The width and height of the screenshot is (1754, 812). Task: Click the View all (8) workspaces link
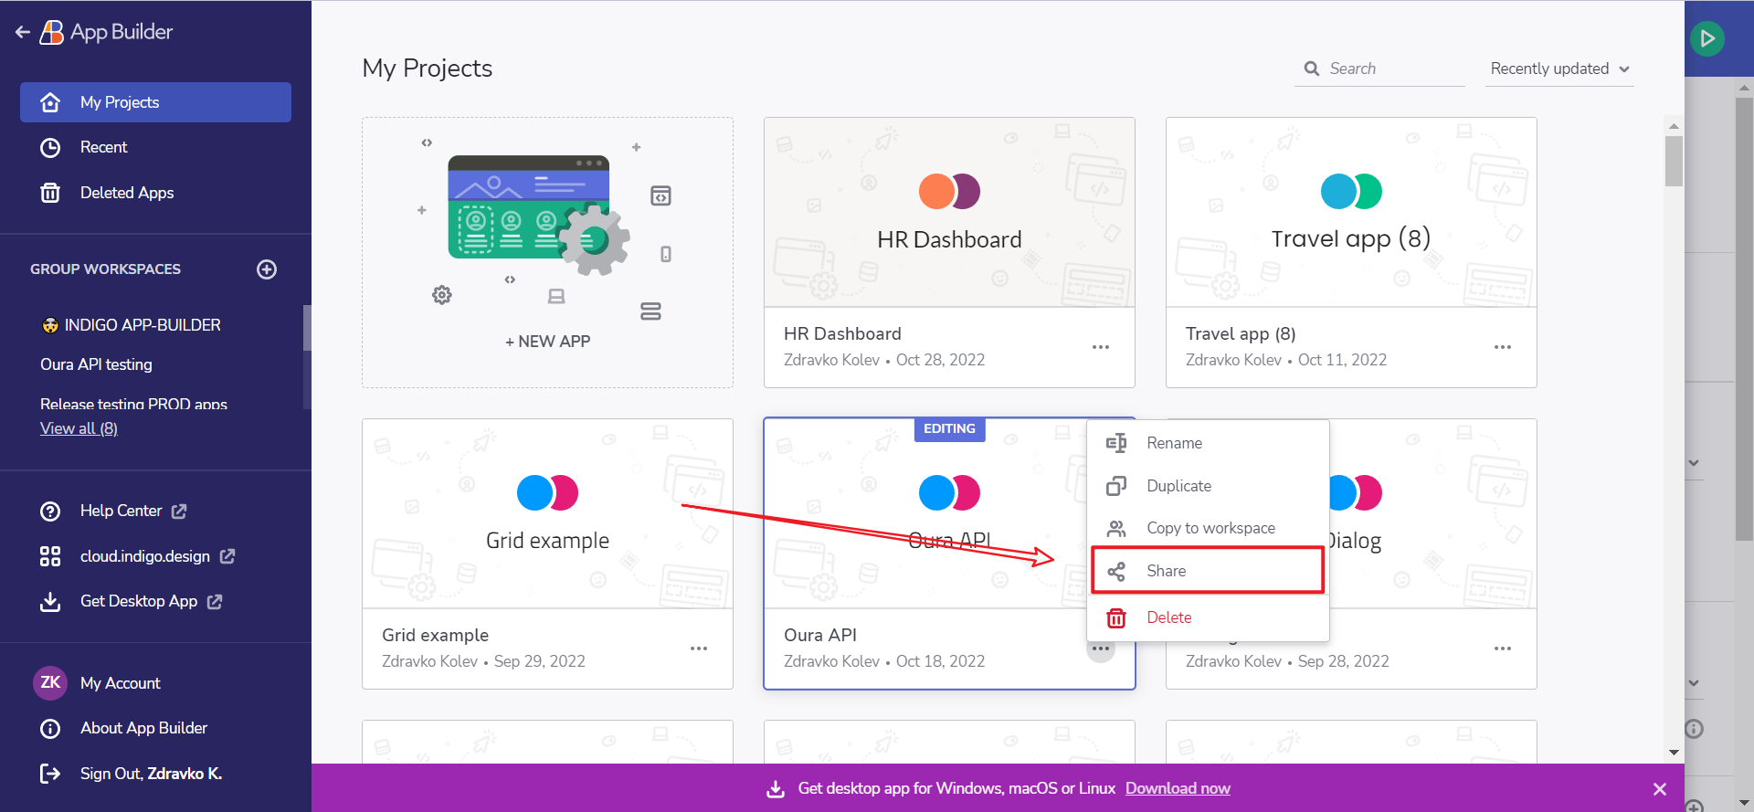click(79, 428)
